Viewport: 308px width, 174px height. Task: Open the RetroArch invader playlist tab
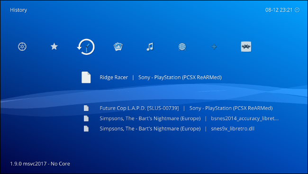[246, 46]
